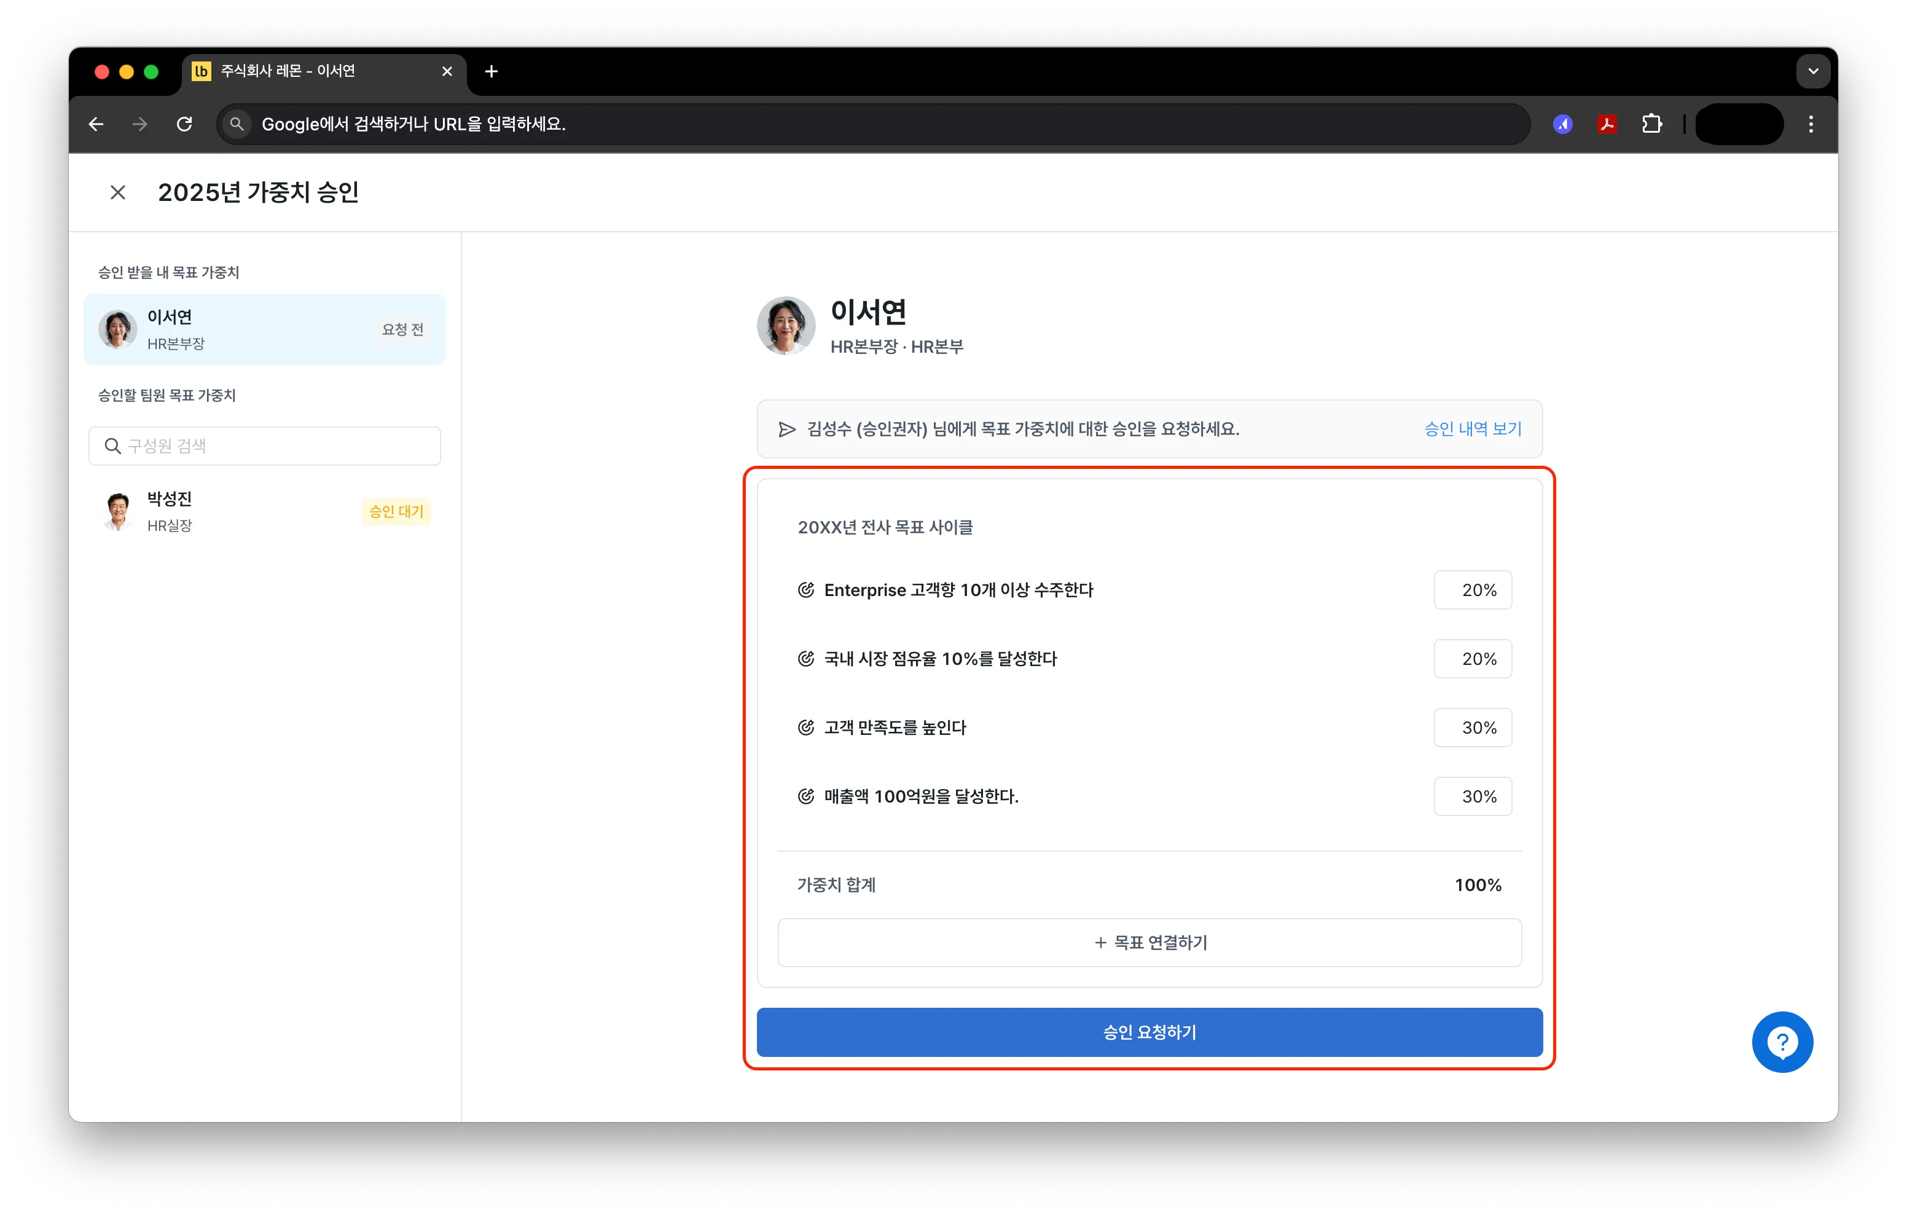
Task: Open the red PDF extension icon
Action: click(x=1607, y=124)
